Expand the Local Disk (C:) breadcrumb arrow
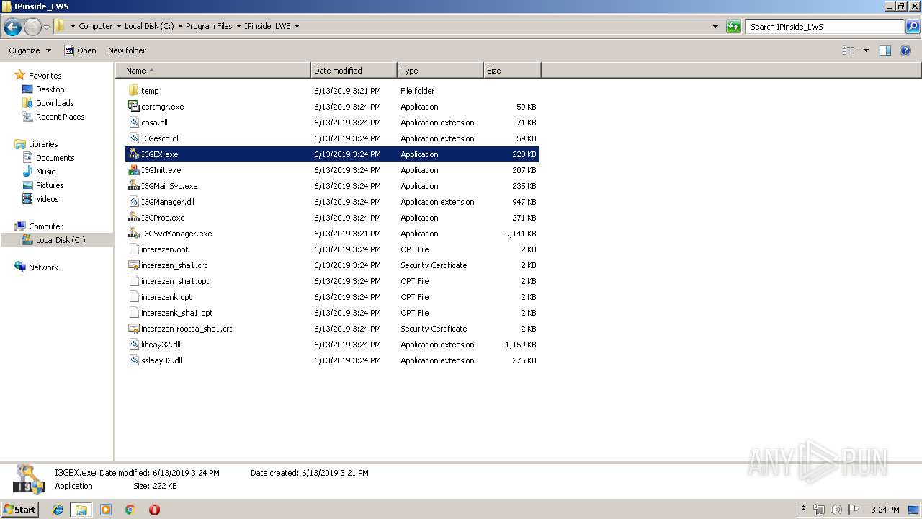Viewport: 922px width, 519px height. click(x=180, y=26)
